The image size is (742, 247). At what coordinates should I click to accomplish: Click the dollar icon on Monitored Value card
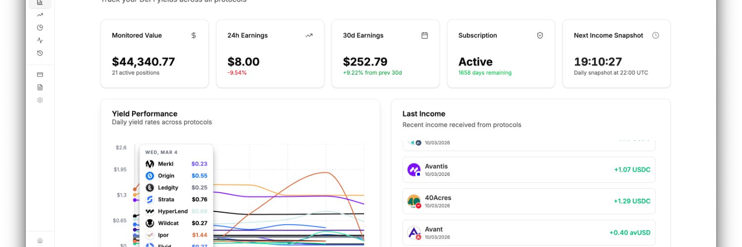[x=193, y=36]
